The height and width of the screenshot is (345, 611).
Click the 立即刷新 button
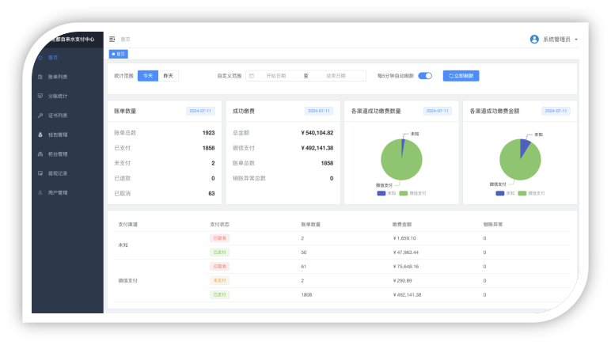(x=461, y=76)
